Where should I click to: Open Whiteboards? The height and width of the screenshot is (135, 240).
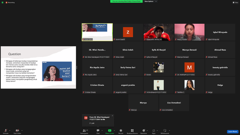[x=165, y=131]
